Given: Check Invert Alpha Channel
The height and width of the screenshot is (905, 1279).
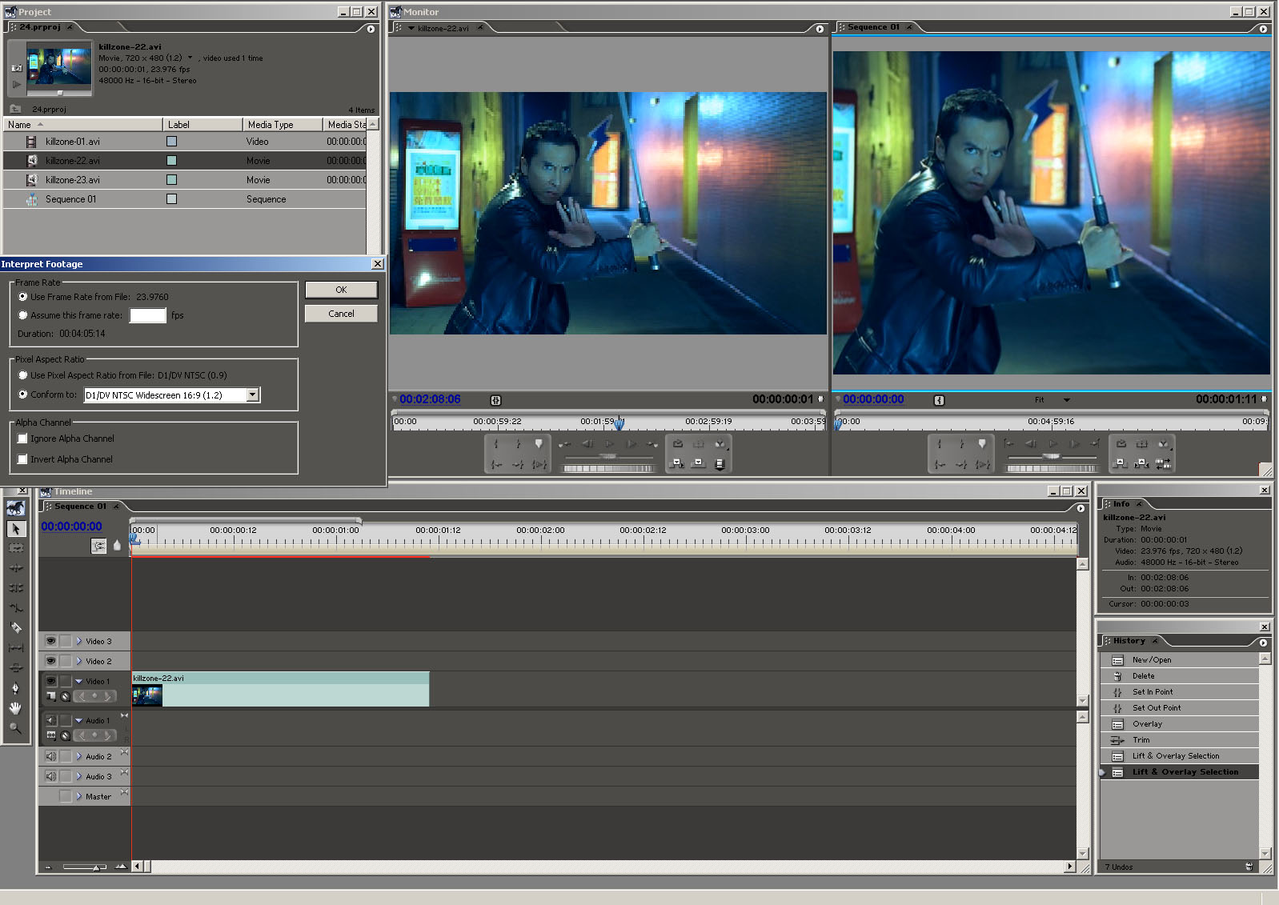Looking at the screenshot, I should click(x=22, y=459).
